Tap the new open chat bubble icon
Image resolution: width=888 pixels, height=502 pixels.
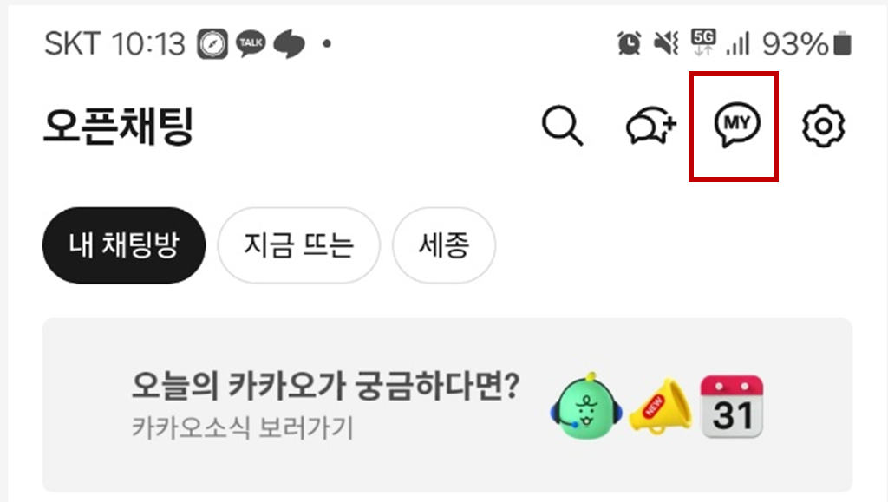(x=651, y=125)
